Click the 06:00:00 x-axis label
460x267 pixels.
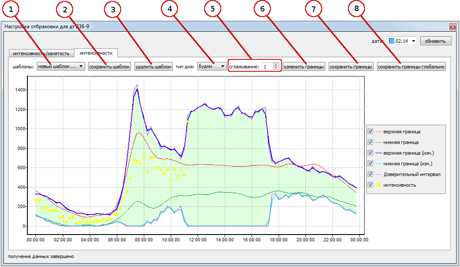point(117,240)
